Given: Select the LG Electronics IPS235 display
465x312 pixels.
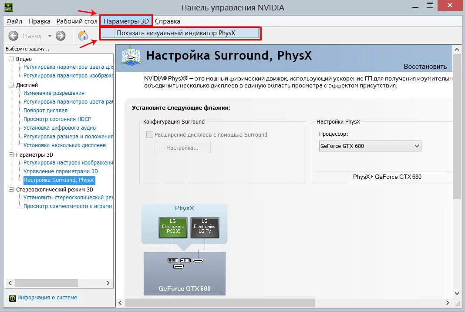Looking at the screenshot, I should (x=173, y=228).
